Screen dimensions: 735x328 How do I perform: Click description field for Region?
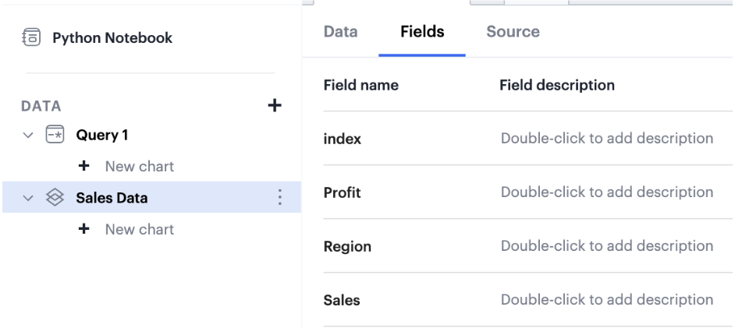[606, 246]
